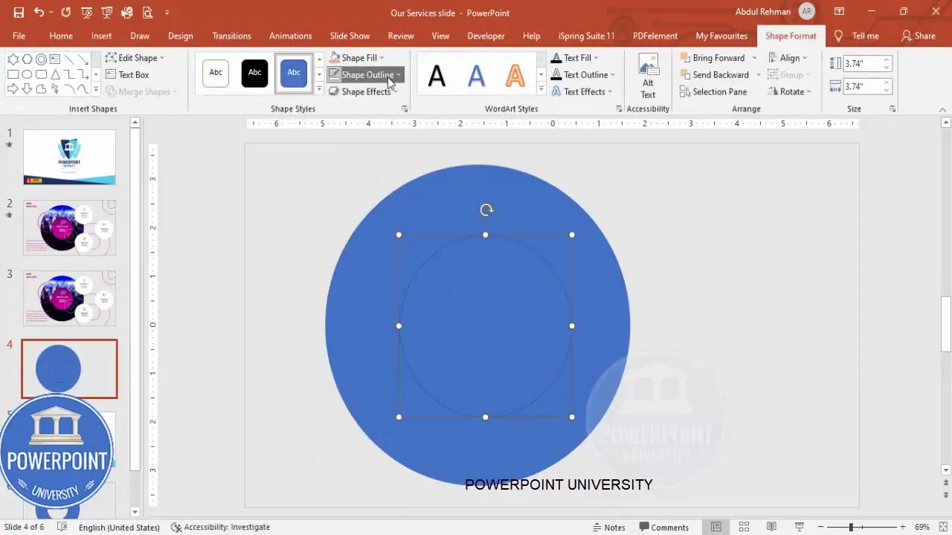The height and width of the screenshot is (535, 952).
Task: Open Text Effects dropdown
Action: [581, 92]
